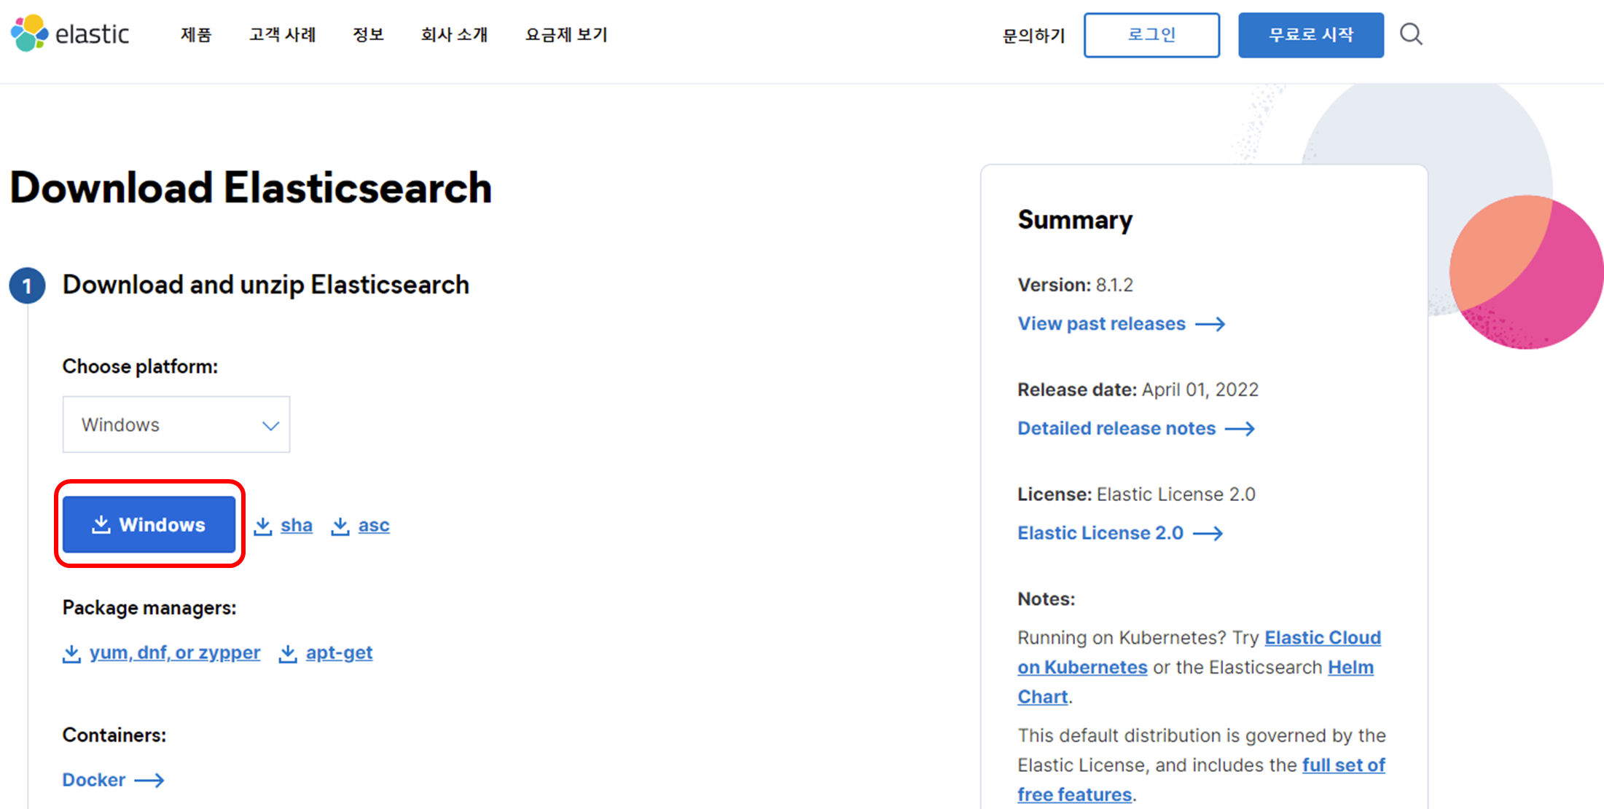
Task: Open the sha checksum link
Action: [x=297, y=526]
